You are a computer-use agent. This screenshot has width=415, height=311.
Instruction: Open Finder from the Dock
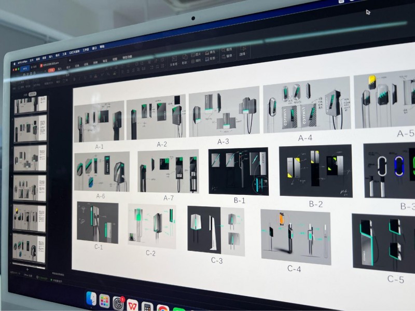coord(92,299)
